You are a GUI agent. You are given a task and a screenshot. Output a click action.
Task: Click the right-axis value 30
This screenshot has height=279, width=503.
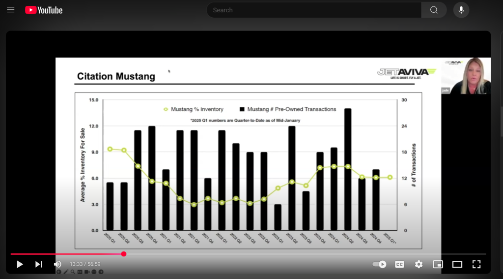click(404, 100)
